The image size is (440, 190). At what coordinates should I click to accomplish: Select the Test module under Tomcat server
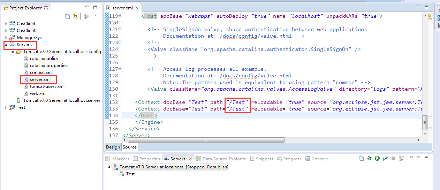pos(130,174)
